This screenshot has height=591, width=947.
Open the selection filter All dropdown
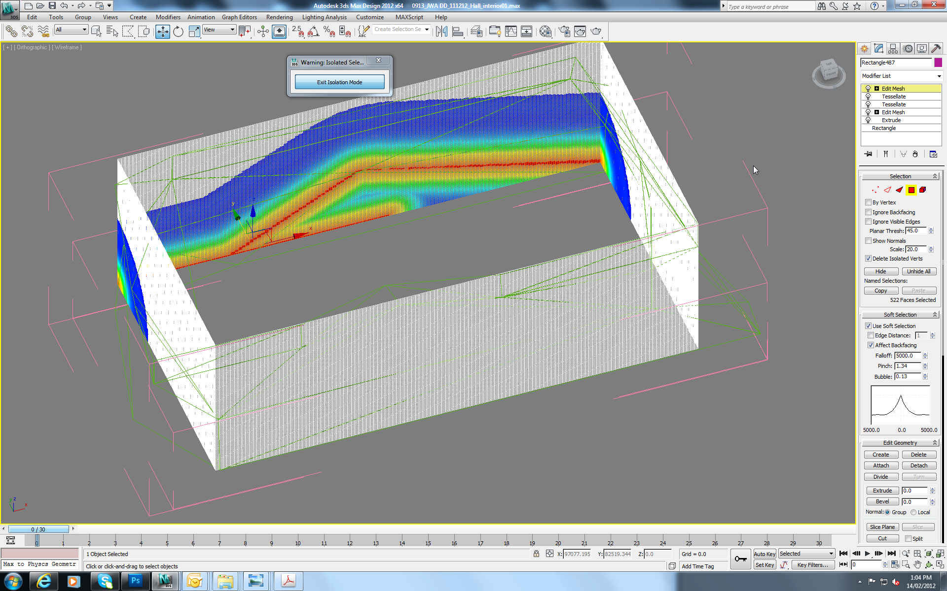pos(71,30)
